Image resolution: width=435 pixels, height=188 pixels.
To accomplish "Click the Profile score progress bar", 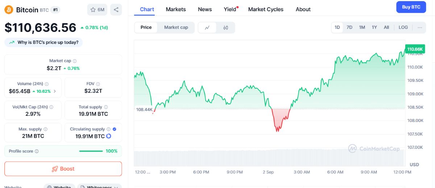I will [x=91, y=151].
